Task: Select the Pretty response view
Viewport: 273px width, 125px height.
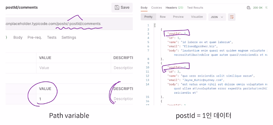Action: coord(148,17)
